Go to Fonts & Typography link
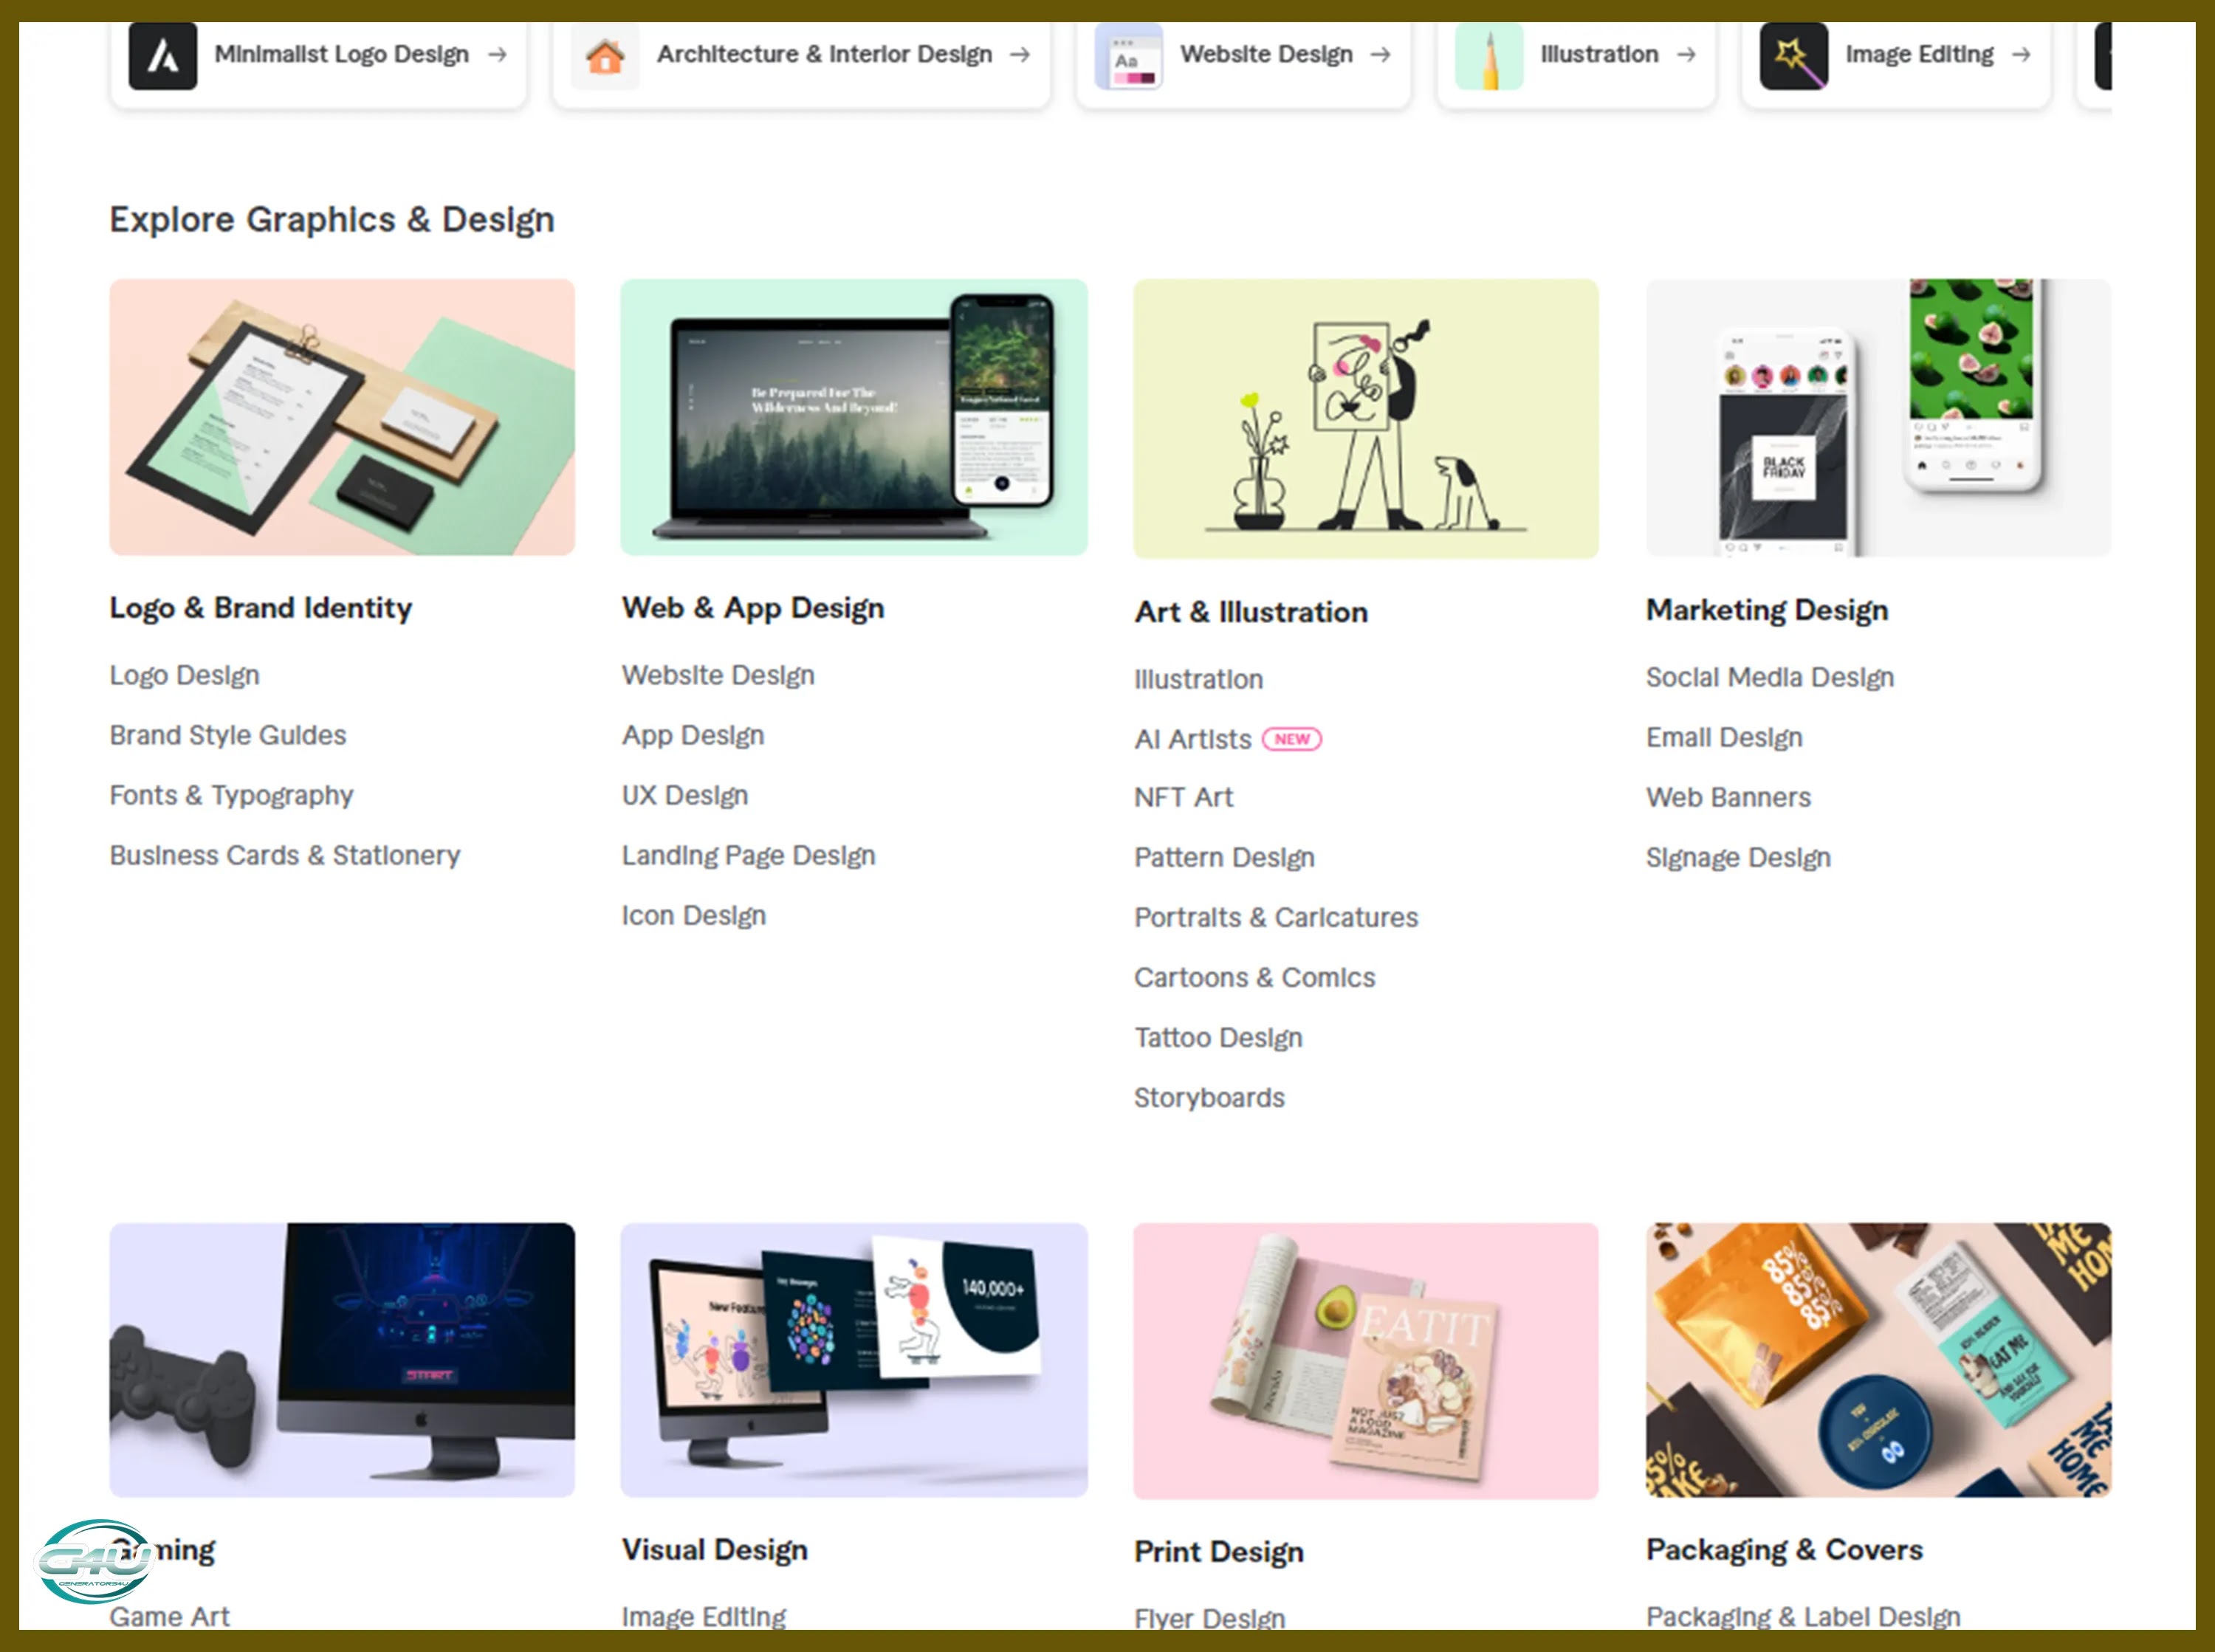 pos(232,796)
